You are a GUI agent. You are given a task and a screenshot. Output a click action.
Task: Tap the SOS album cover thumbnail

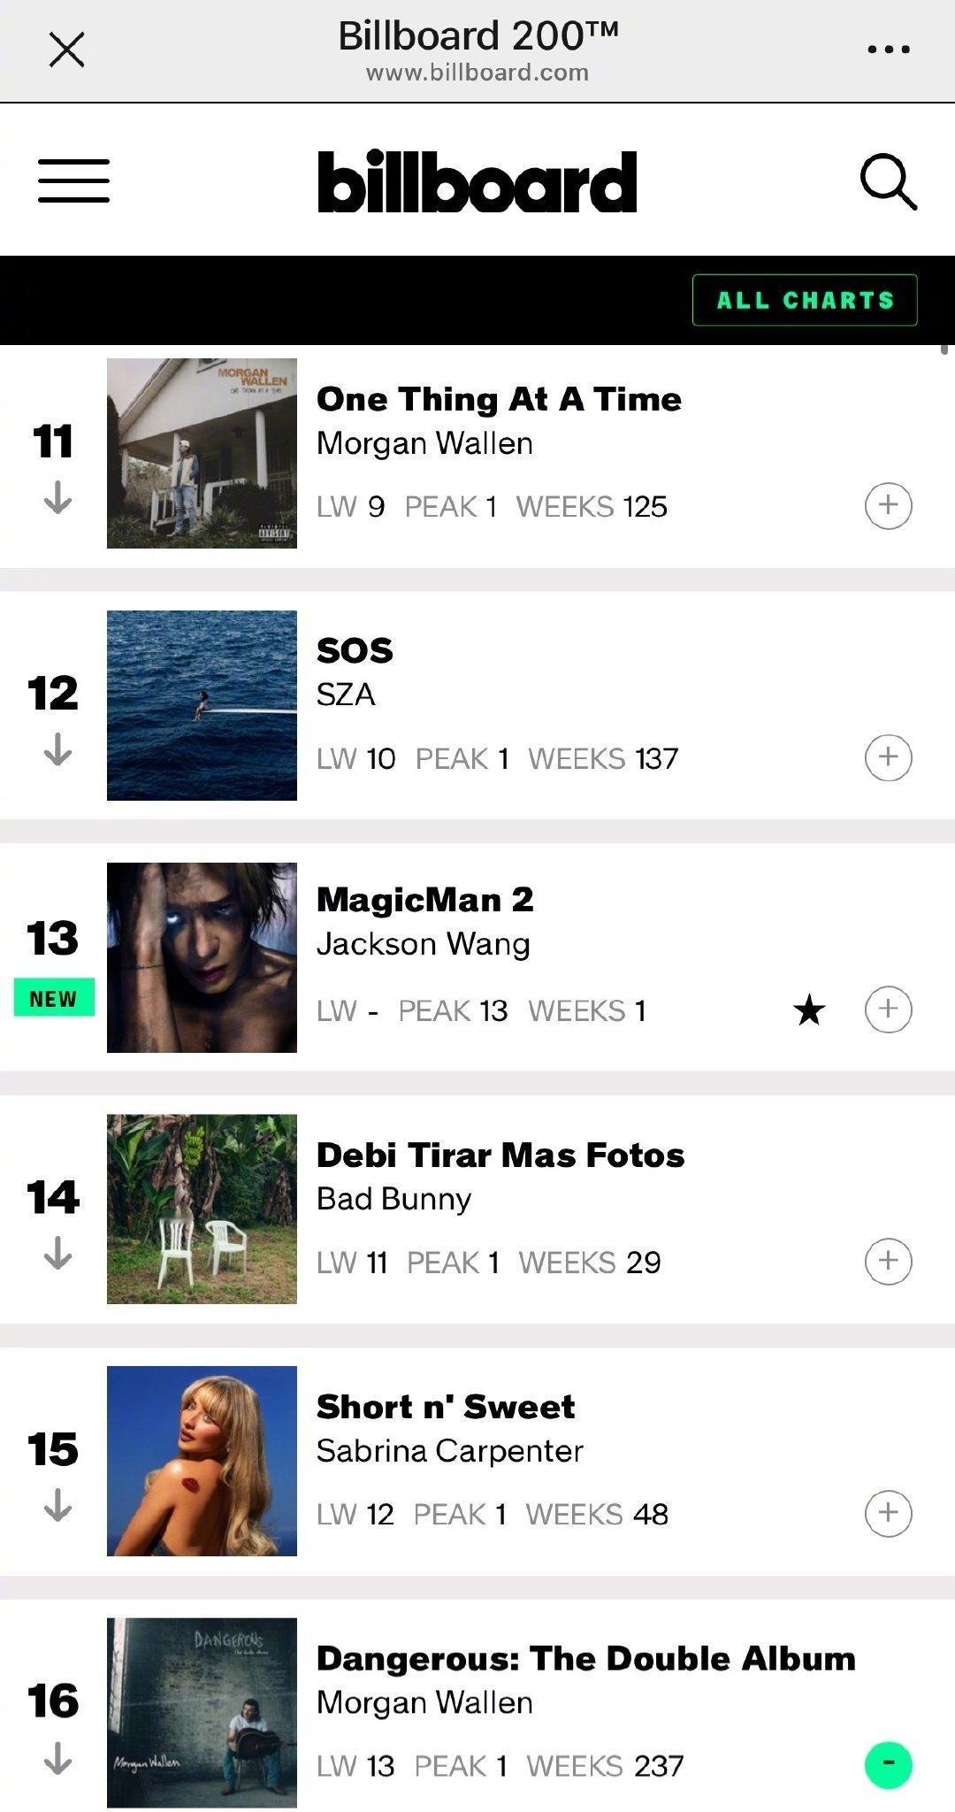pos(202,705)
